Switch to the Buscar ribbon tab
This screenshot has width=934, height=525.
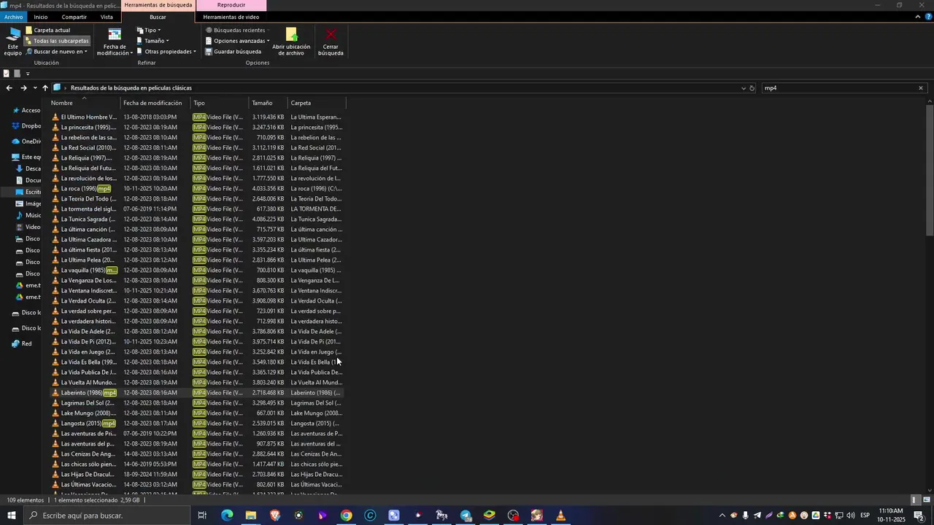click(x=158, y=17)
